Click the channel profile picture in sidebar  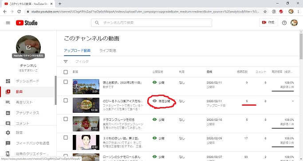(28, 47)
